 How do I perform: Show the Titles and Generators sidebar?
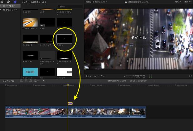click(15, 2)
